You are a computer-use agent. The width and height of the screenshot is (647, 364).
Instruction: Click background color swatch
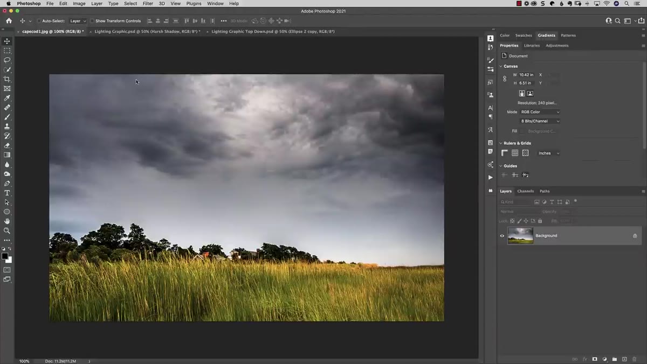(9, 260)
